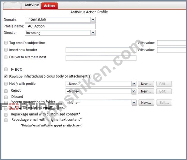Screen dimensions: 187x160
Task: Enable the Discard checkbox
Action: (x=6, y=97)
